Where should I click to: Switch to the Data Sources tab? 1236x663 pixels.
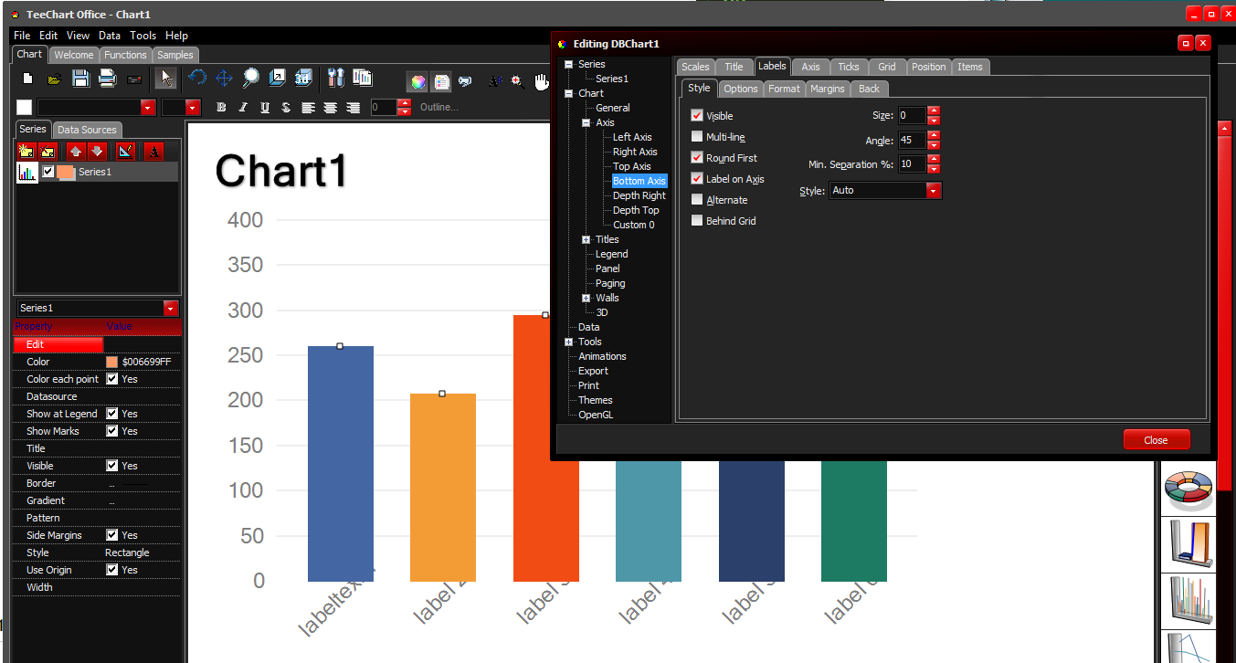(x=87, y=130)
